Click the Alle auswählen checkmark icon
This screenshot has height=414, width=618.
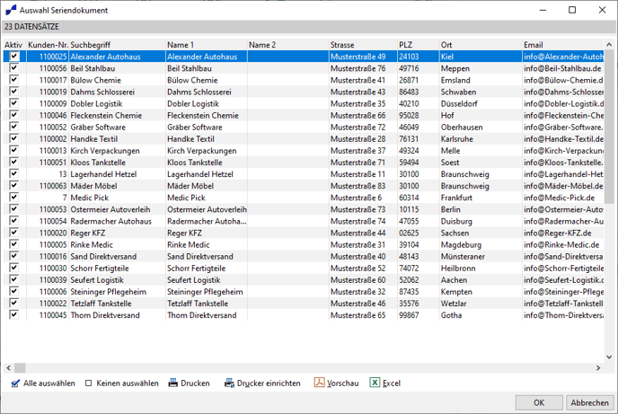pyautogui.click(x=15, y=383)
